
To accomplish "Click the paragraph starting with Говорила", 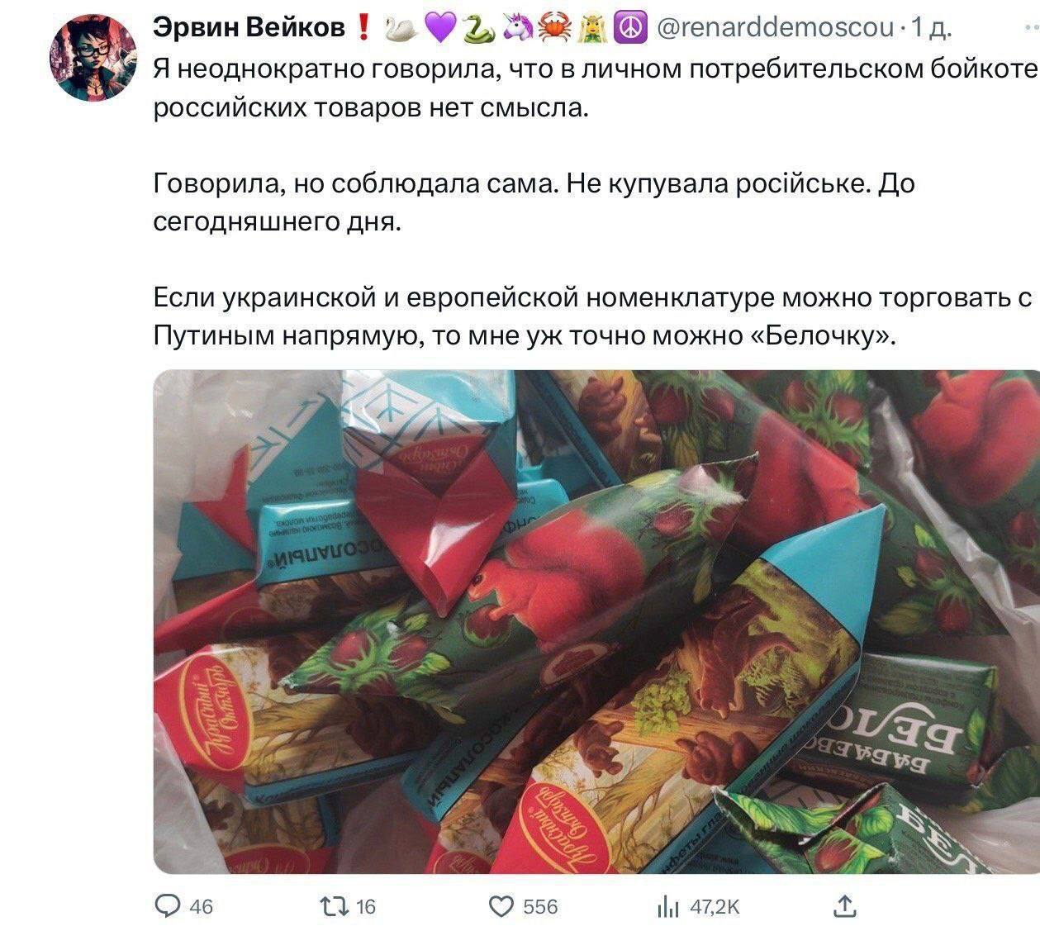I will (535, 201).
